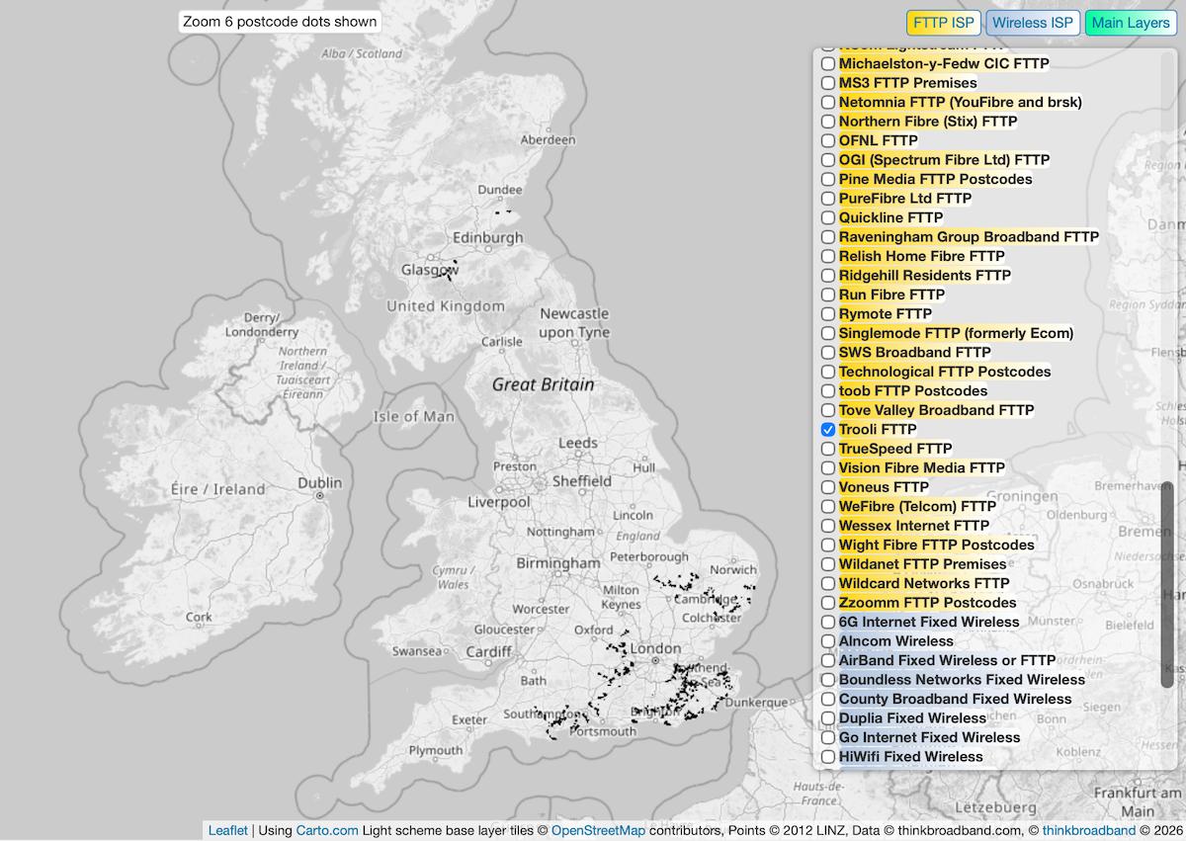1186x841 pixels.
Task: Select the FTTP ISP button
Action: click(943, 22)
